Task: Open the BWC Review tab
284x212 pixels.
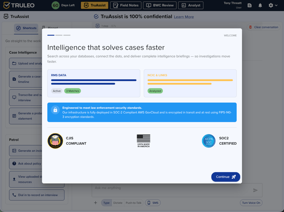Action: click(159, 5)
